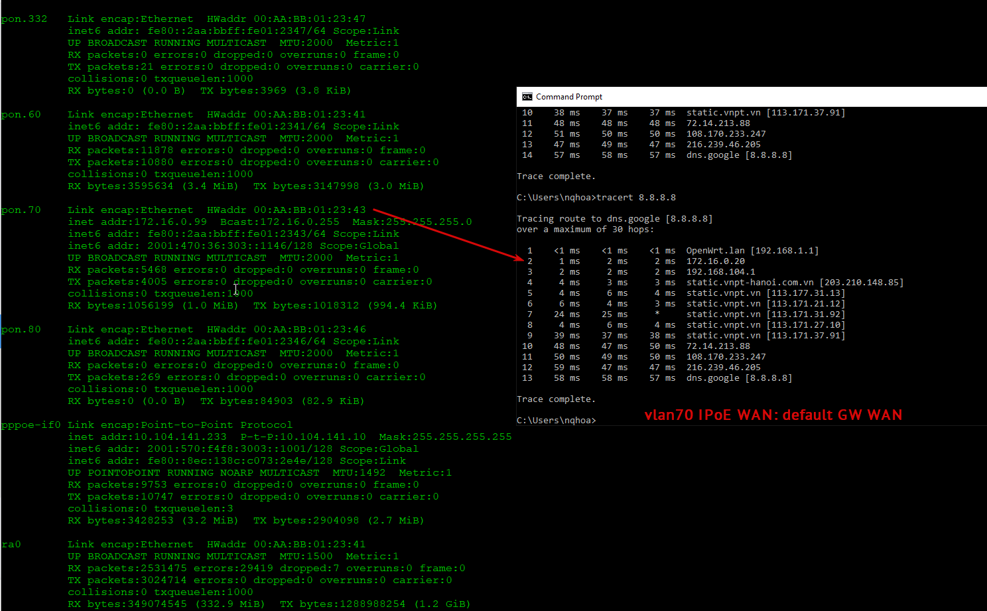Click static.vnpt.vn [113.171.21.12] hop
Screen dimensions: 987x611
[x=766, y=303]
